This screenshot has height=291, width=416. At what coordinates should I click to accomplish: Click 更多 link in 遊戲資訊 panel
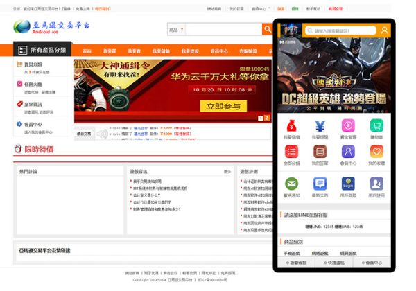(227, 171)
